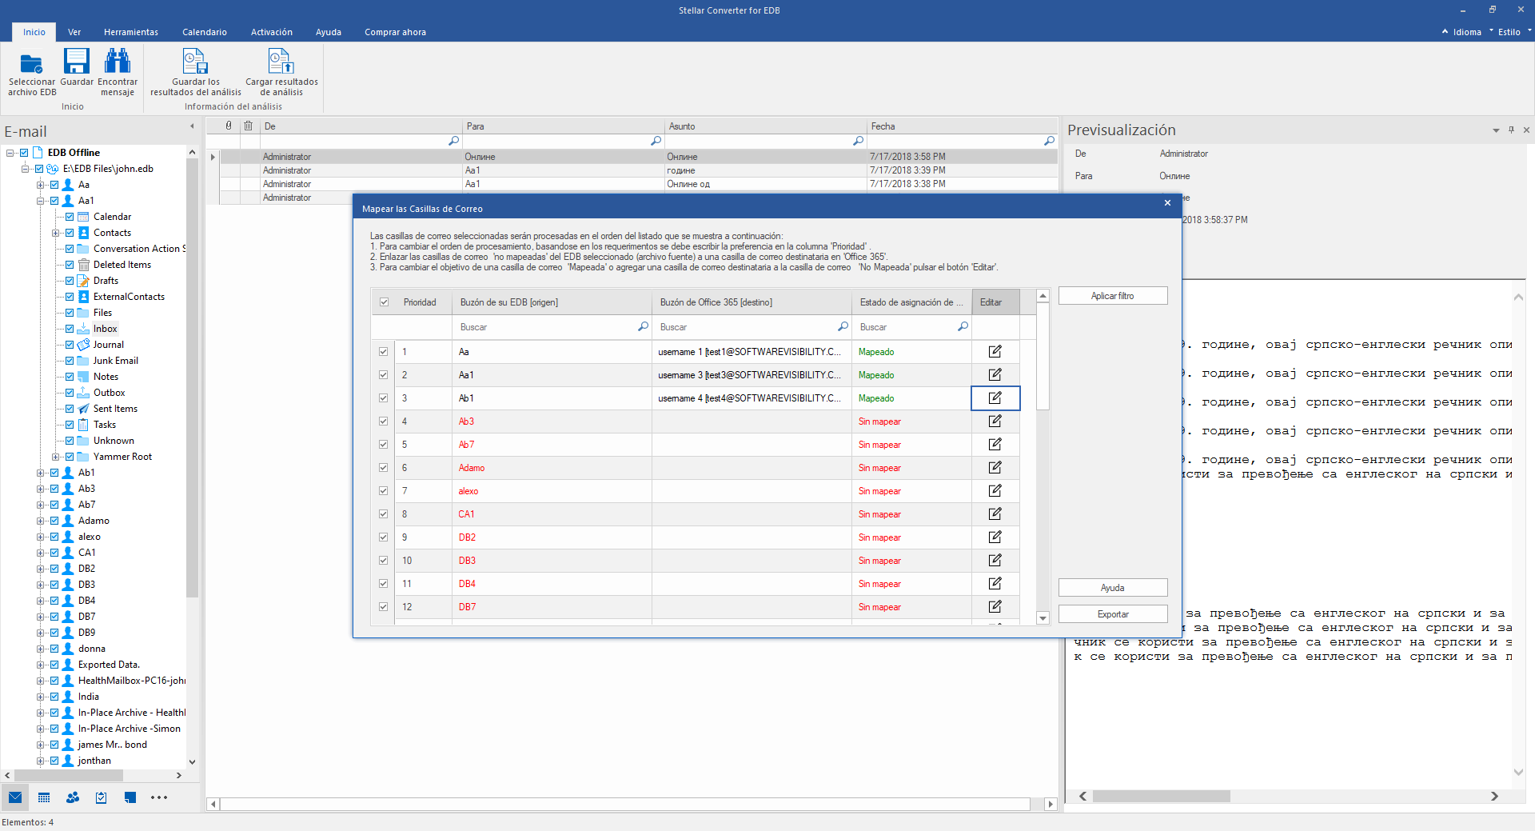The image size is (1535, 831).
Task: Edit mapping for mailbox Ab3
Action: pos(995,421)
